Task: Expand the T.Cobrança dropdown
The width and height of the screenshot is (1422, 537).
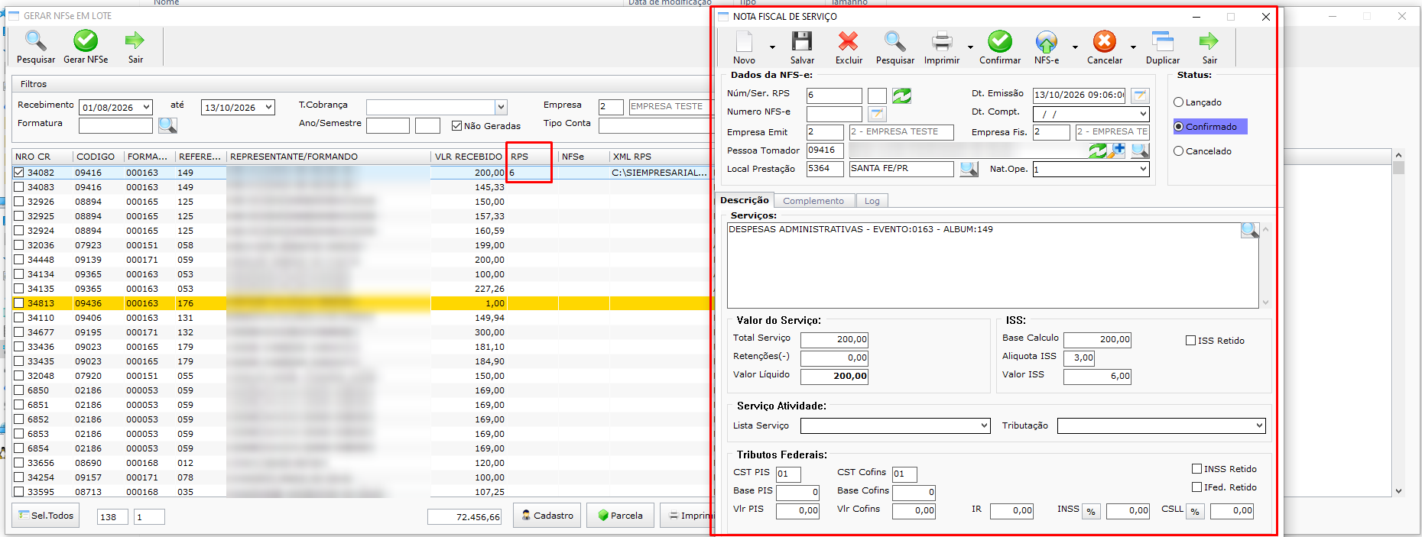Action: (501, 107)
